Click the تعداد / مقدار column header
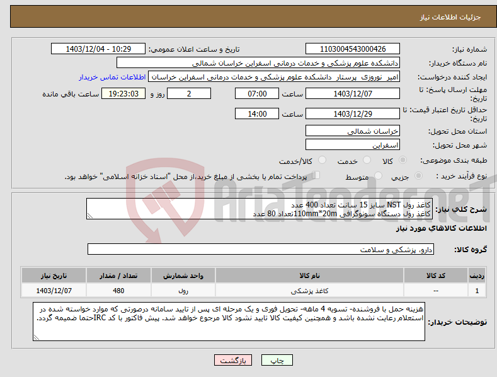The height and width of the screenshot is (377, 497). [118, 275]
